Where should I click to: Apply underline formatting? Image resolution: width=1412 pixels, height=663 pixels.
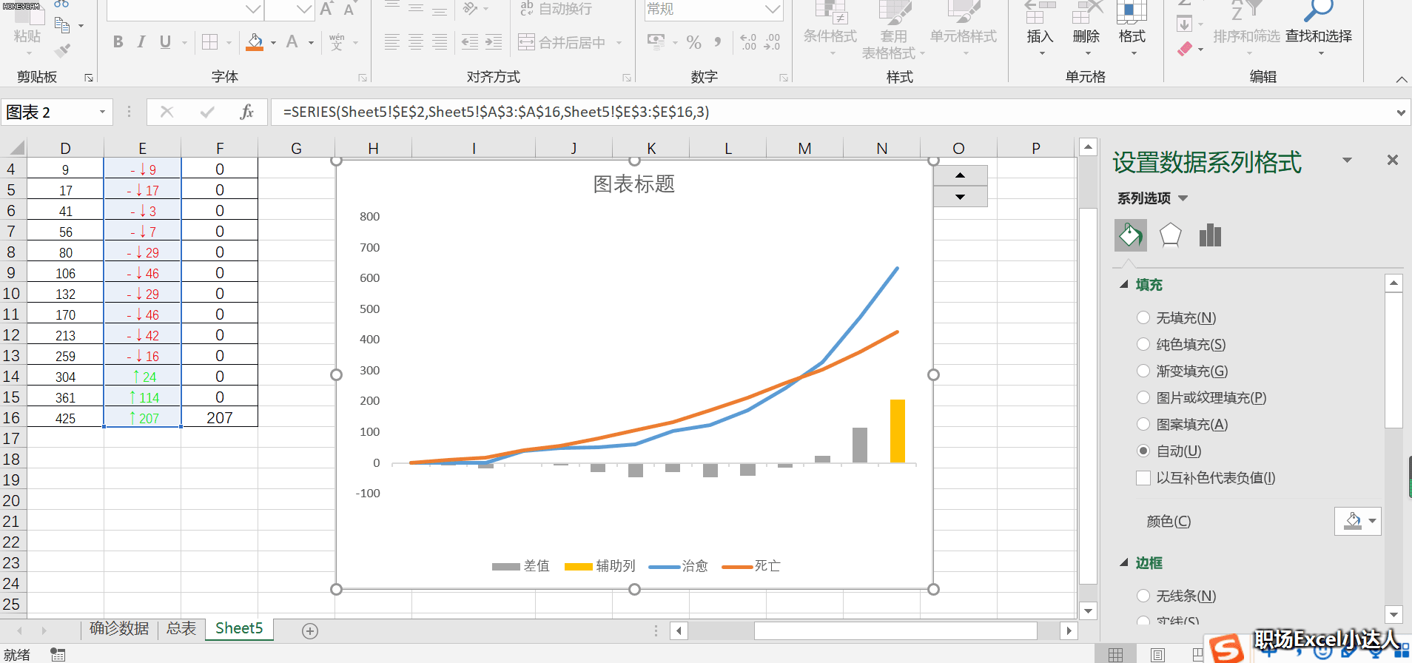point(165,42)
